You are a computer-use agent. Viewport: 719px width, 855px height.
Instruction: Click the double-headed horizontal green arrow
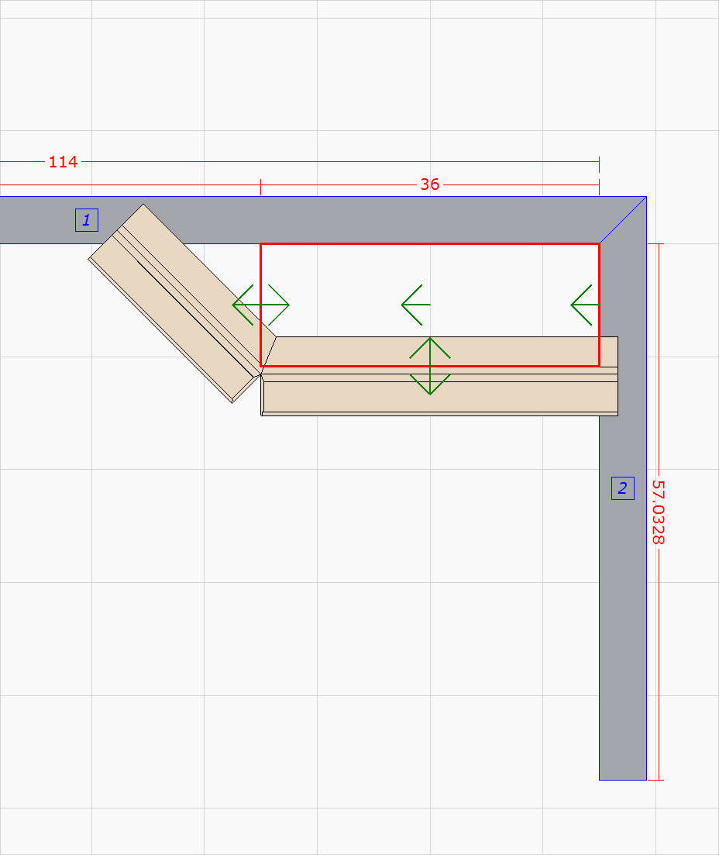tap(261, 304)
